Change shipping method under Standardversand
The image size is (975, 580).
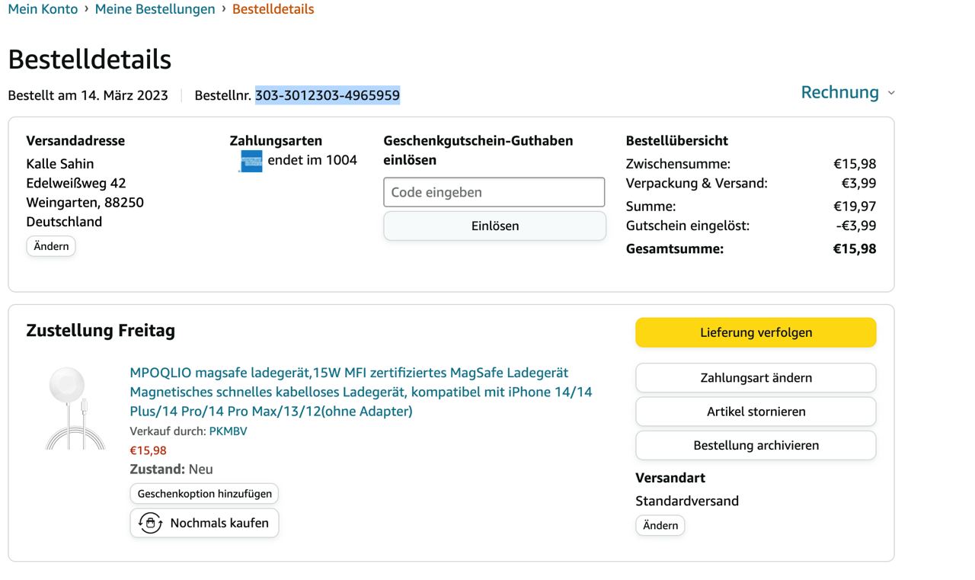coord(660,526)
